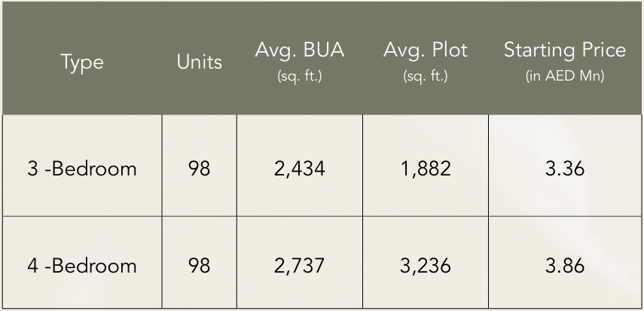Select the Starting Price header text
This screenshot has height=311, width=644.
(x=564, y=51)
